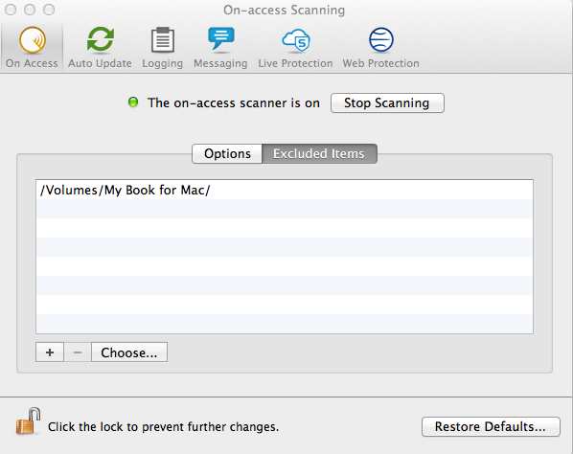
Task: Click the empty row below the excluded entry
Action: [x=285, y=209]
